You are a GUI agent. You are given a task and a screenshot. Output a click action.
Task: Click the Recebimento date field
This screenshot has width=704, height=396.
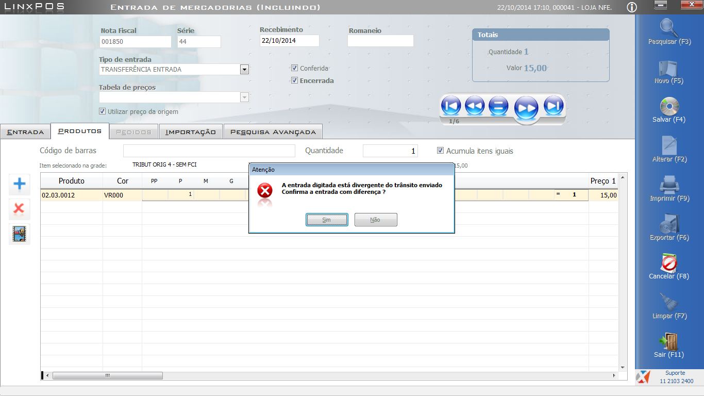290,41
